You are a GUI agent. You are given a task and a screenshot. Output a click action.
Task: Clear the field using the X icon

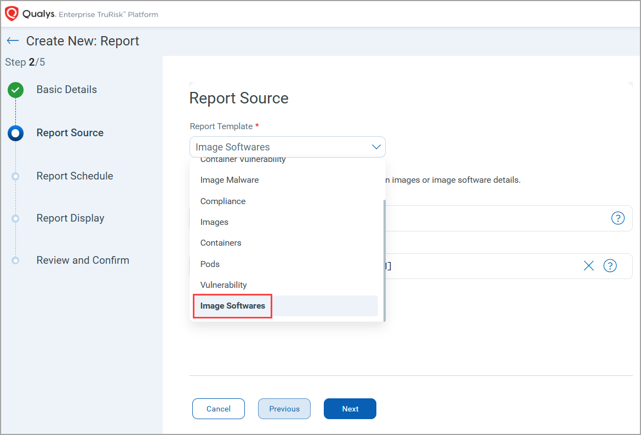click(588, 266)
